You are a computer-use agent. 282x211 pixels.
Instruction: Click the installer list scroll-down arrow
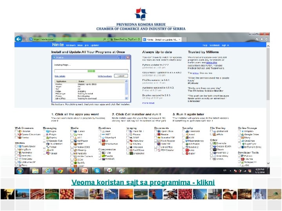[x=127, y=98]
